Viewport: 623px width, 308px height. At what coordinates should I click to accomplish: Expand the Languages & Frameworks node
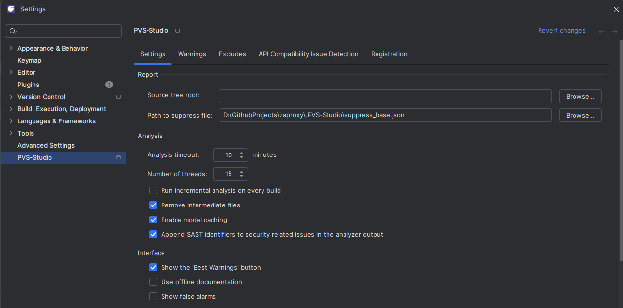pos(11,121)
